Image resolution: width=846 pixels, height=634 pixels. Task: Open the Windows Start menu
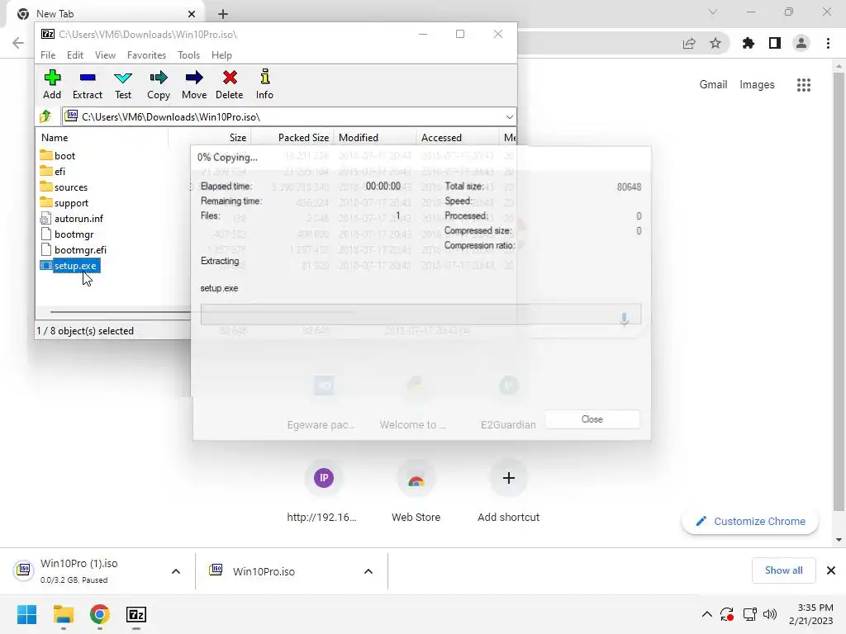(26, 614)
